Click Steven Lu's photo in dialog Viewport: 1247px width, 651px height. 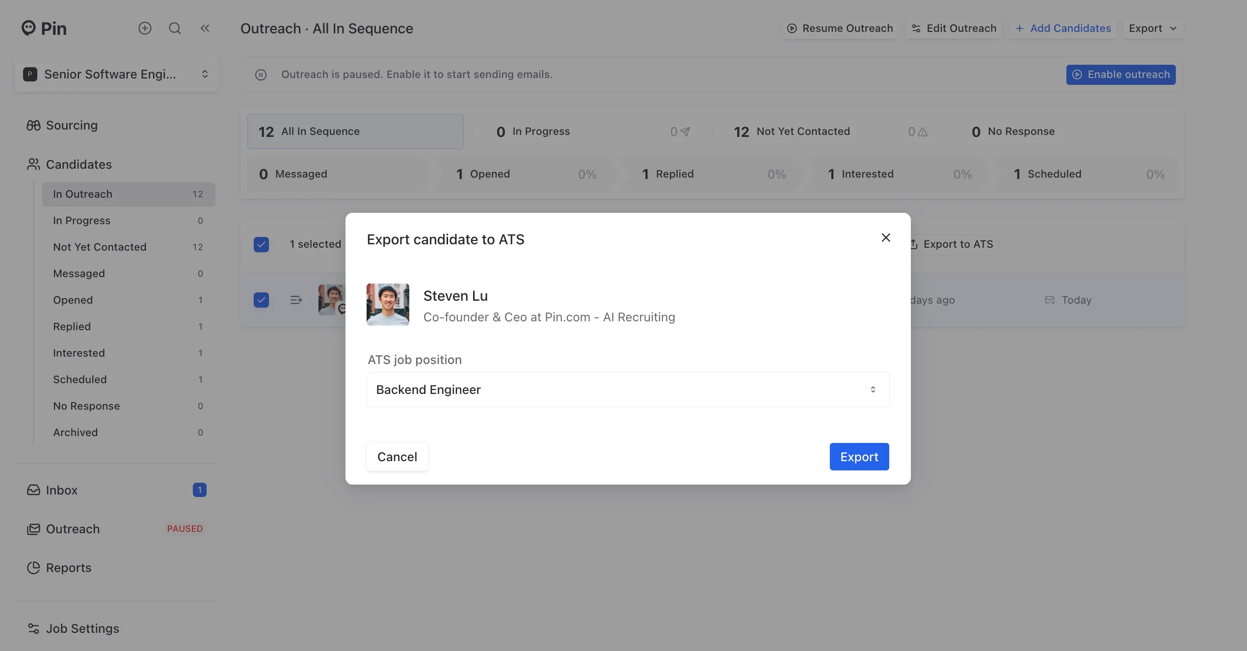point(388,305)
